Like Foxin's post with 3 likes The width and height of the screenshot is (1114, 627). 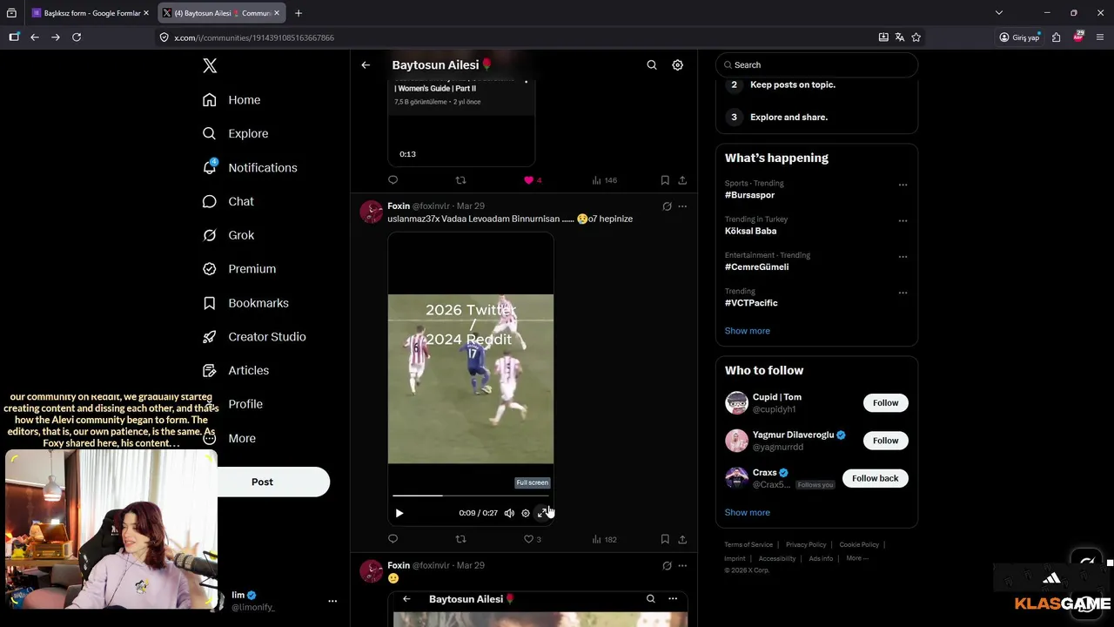(532, 539)
